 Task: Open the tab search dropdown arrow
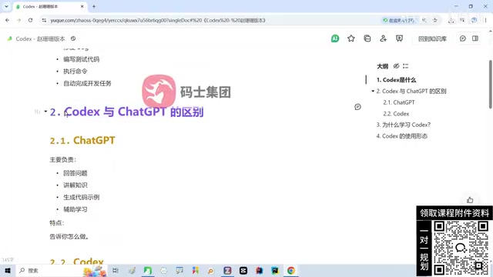pos(6,6)
